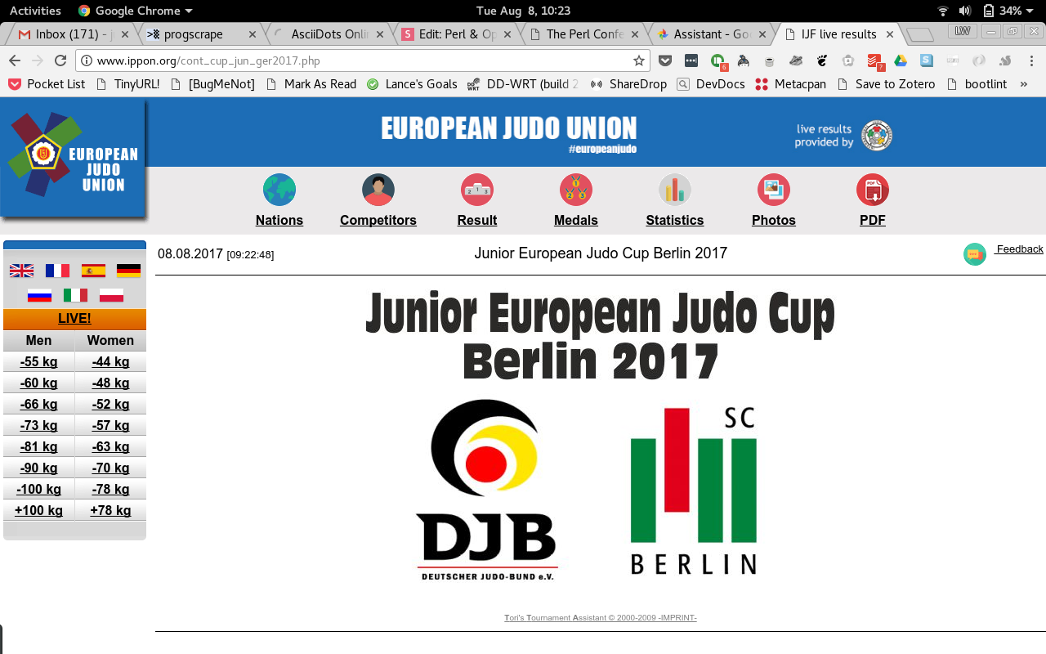Open Men -55 kg category
This screenshot has width=1046, height=654.
pyautogui.click(x=38, y=362)
